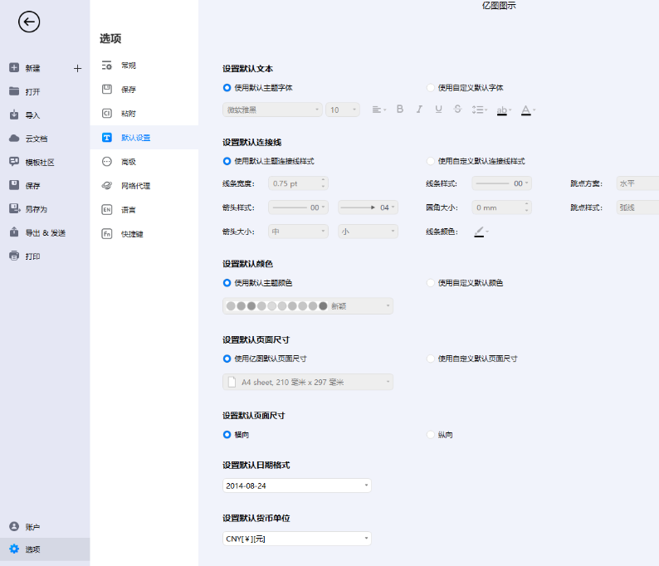
Task: Click the 导入 import icon
Action: (14, 115)
